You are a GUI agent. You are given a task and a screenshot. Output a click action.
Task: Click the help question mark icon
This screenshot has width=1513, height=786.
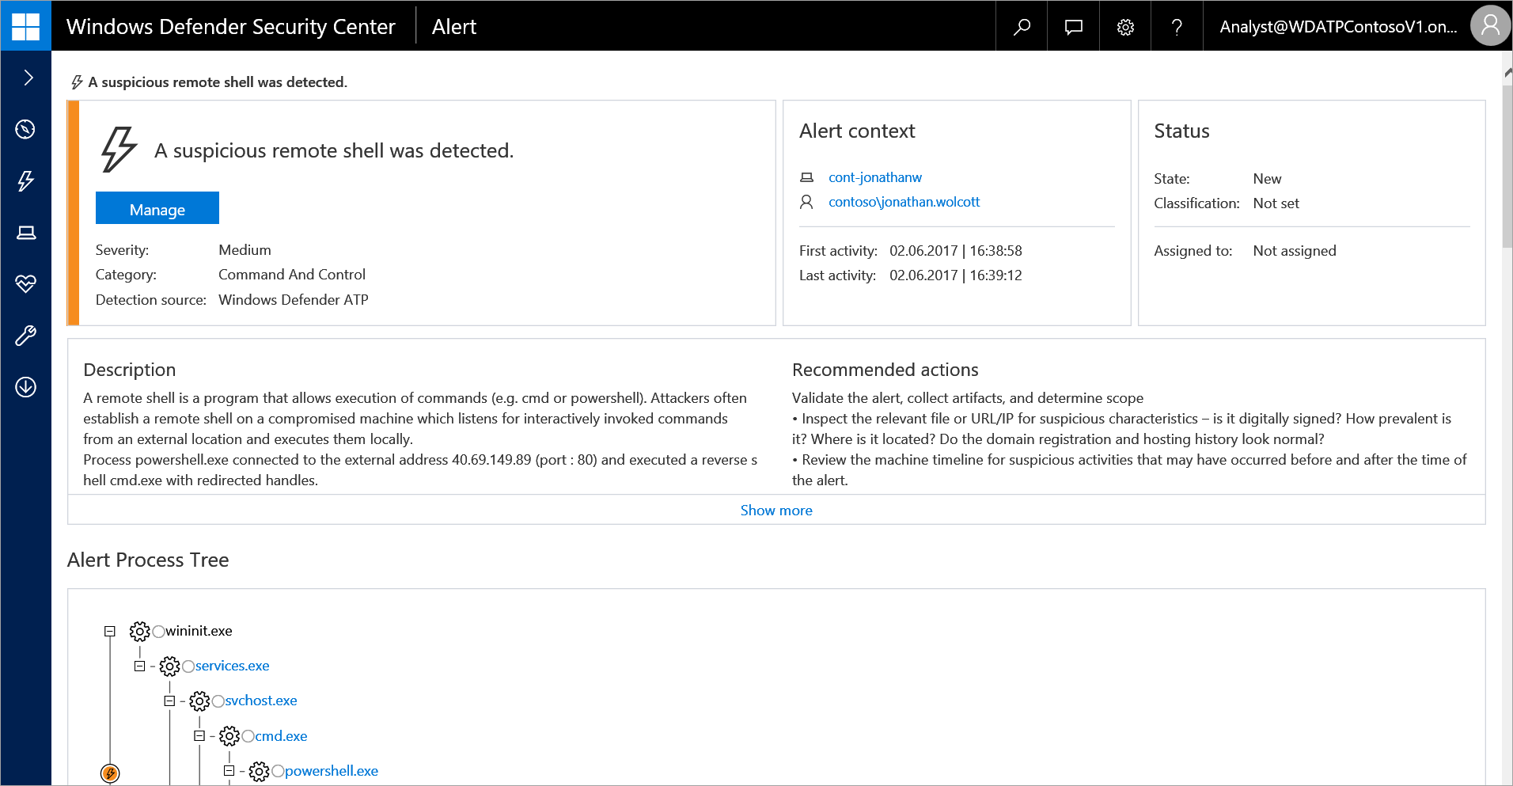click(1177, 26)
